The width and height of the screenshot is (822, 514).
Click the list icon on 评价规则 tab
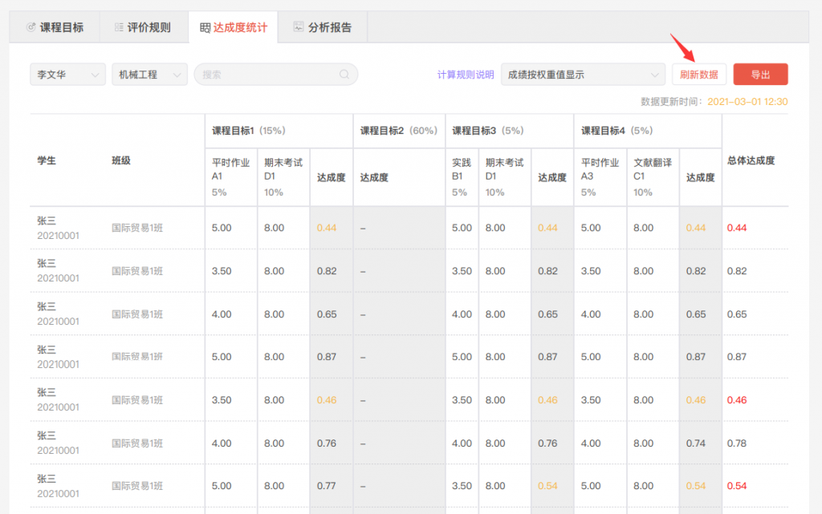(119, 27)
